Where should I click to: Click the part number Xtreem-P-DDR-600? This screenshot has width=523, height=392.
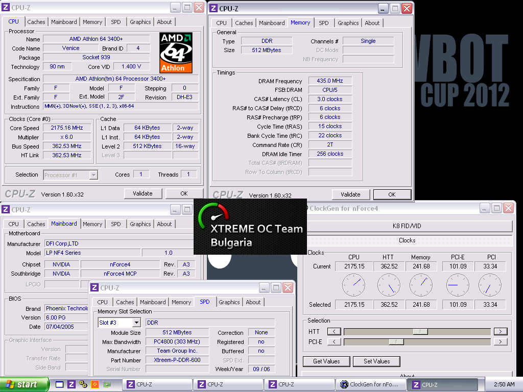[177, 360]
